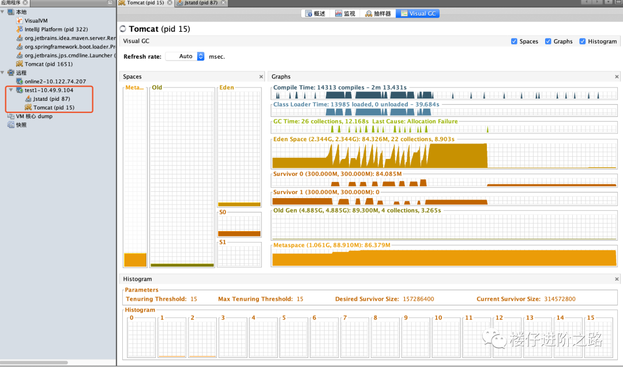This screenshot has height=367, width=623.
Task: Uncheck the Spaces checkbox
Action: (x=514, y=41)
